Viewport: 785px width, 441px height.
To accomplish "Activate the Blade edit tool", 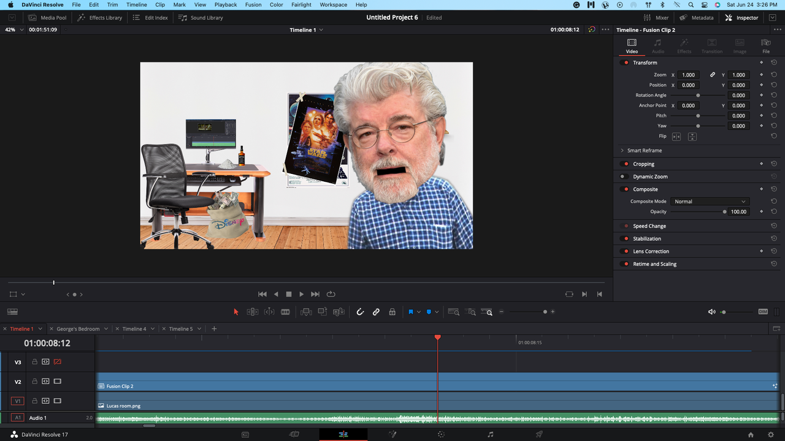I will pos(285,312).
